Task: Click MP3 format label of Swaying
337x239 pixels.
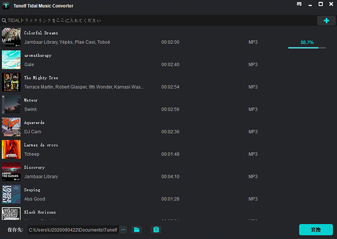Action: click(253, 199)
